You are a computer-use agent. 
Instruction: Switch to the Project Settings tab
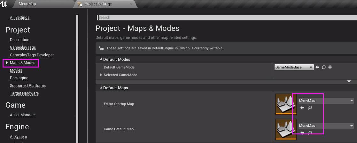(x=106, y=4)
